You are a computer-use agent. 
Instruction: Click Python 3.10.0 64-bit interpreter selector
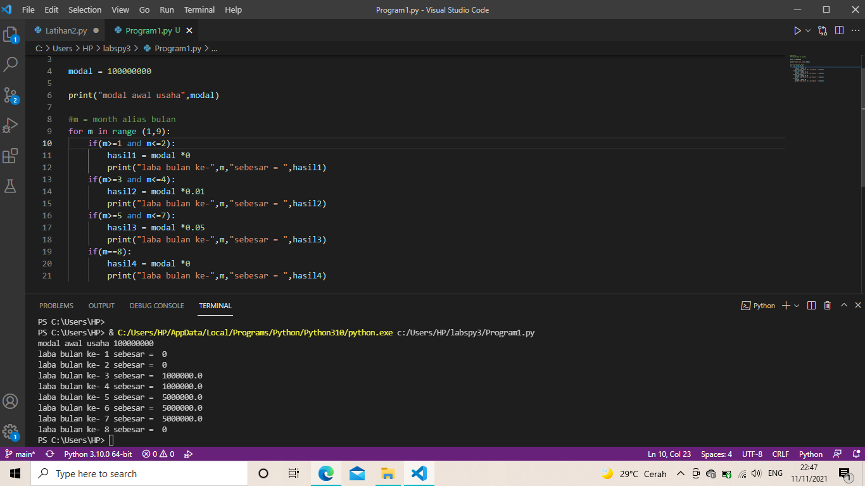tap(98, 454)
